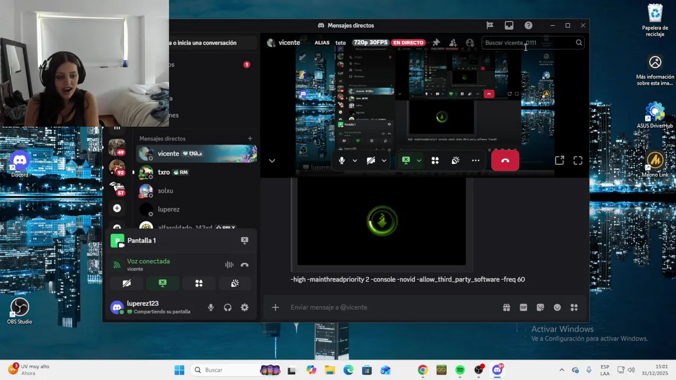This screenshot has height=380, width=676.
Task: Click the Windows Start button
Action: [x=180, y=370]
